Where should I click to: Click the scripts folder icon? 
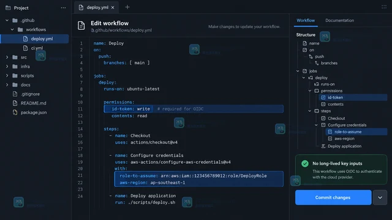[x=15, y=76]
